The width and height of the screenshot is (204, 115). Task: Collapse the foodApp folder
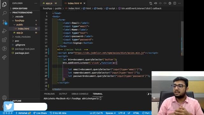(x=19, y=20)
